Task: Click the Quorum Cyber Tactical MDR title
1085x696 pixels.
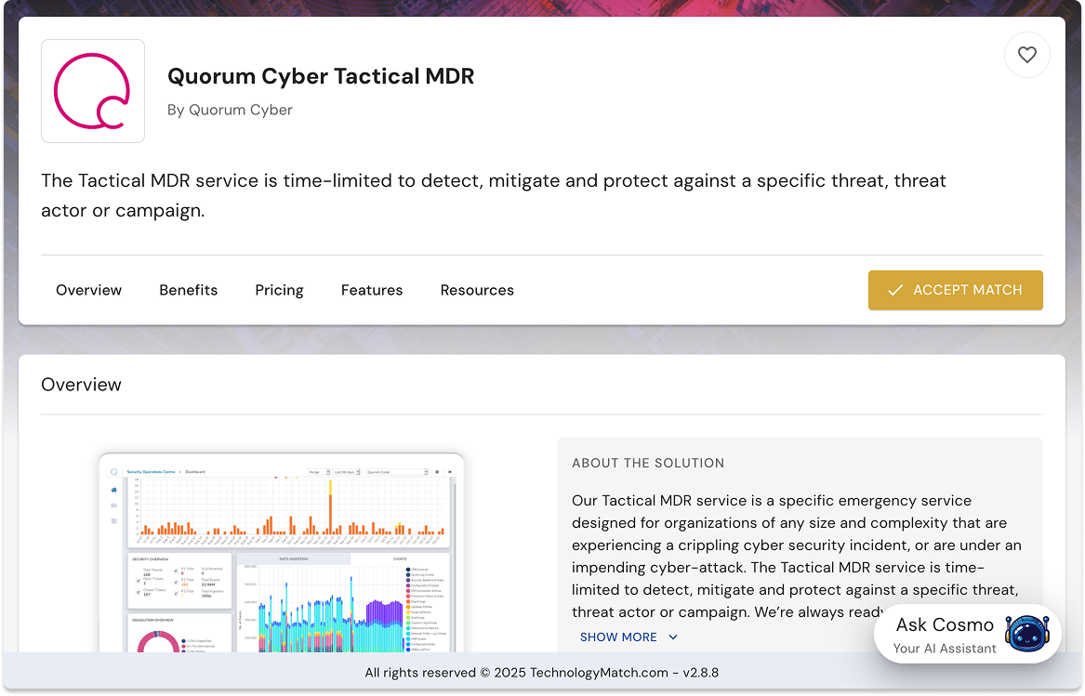Action: click(321, 76)
